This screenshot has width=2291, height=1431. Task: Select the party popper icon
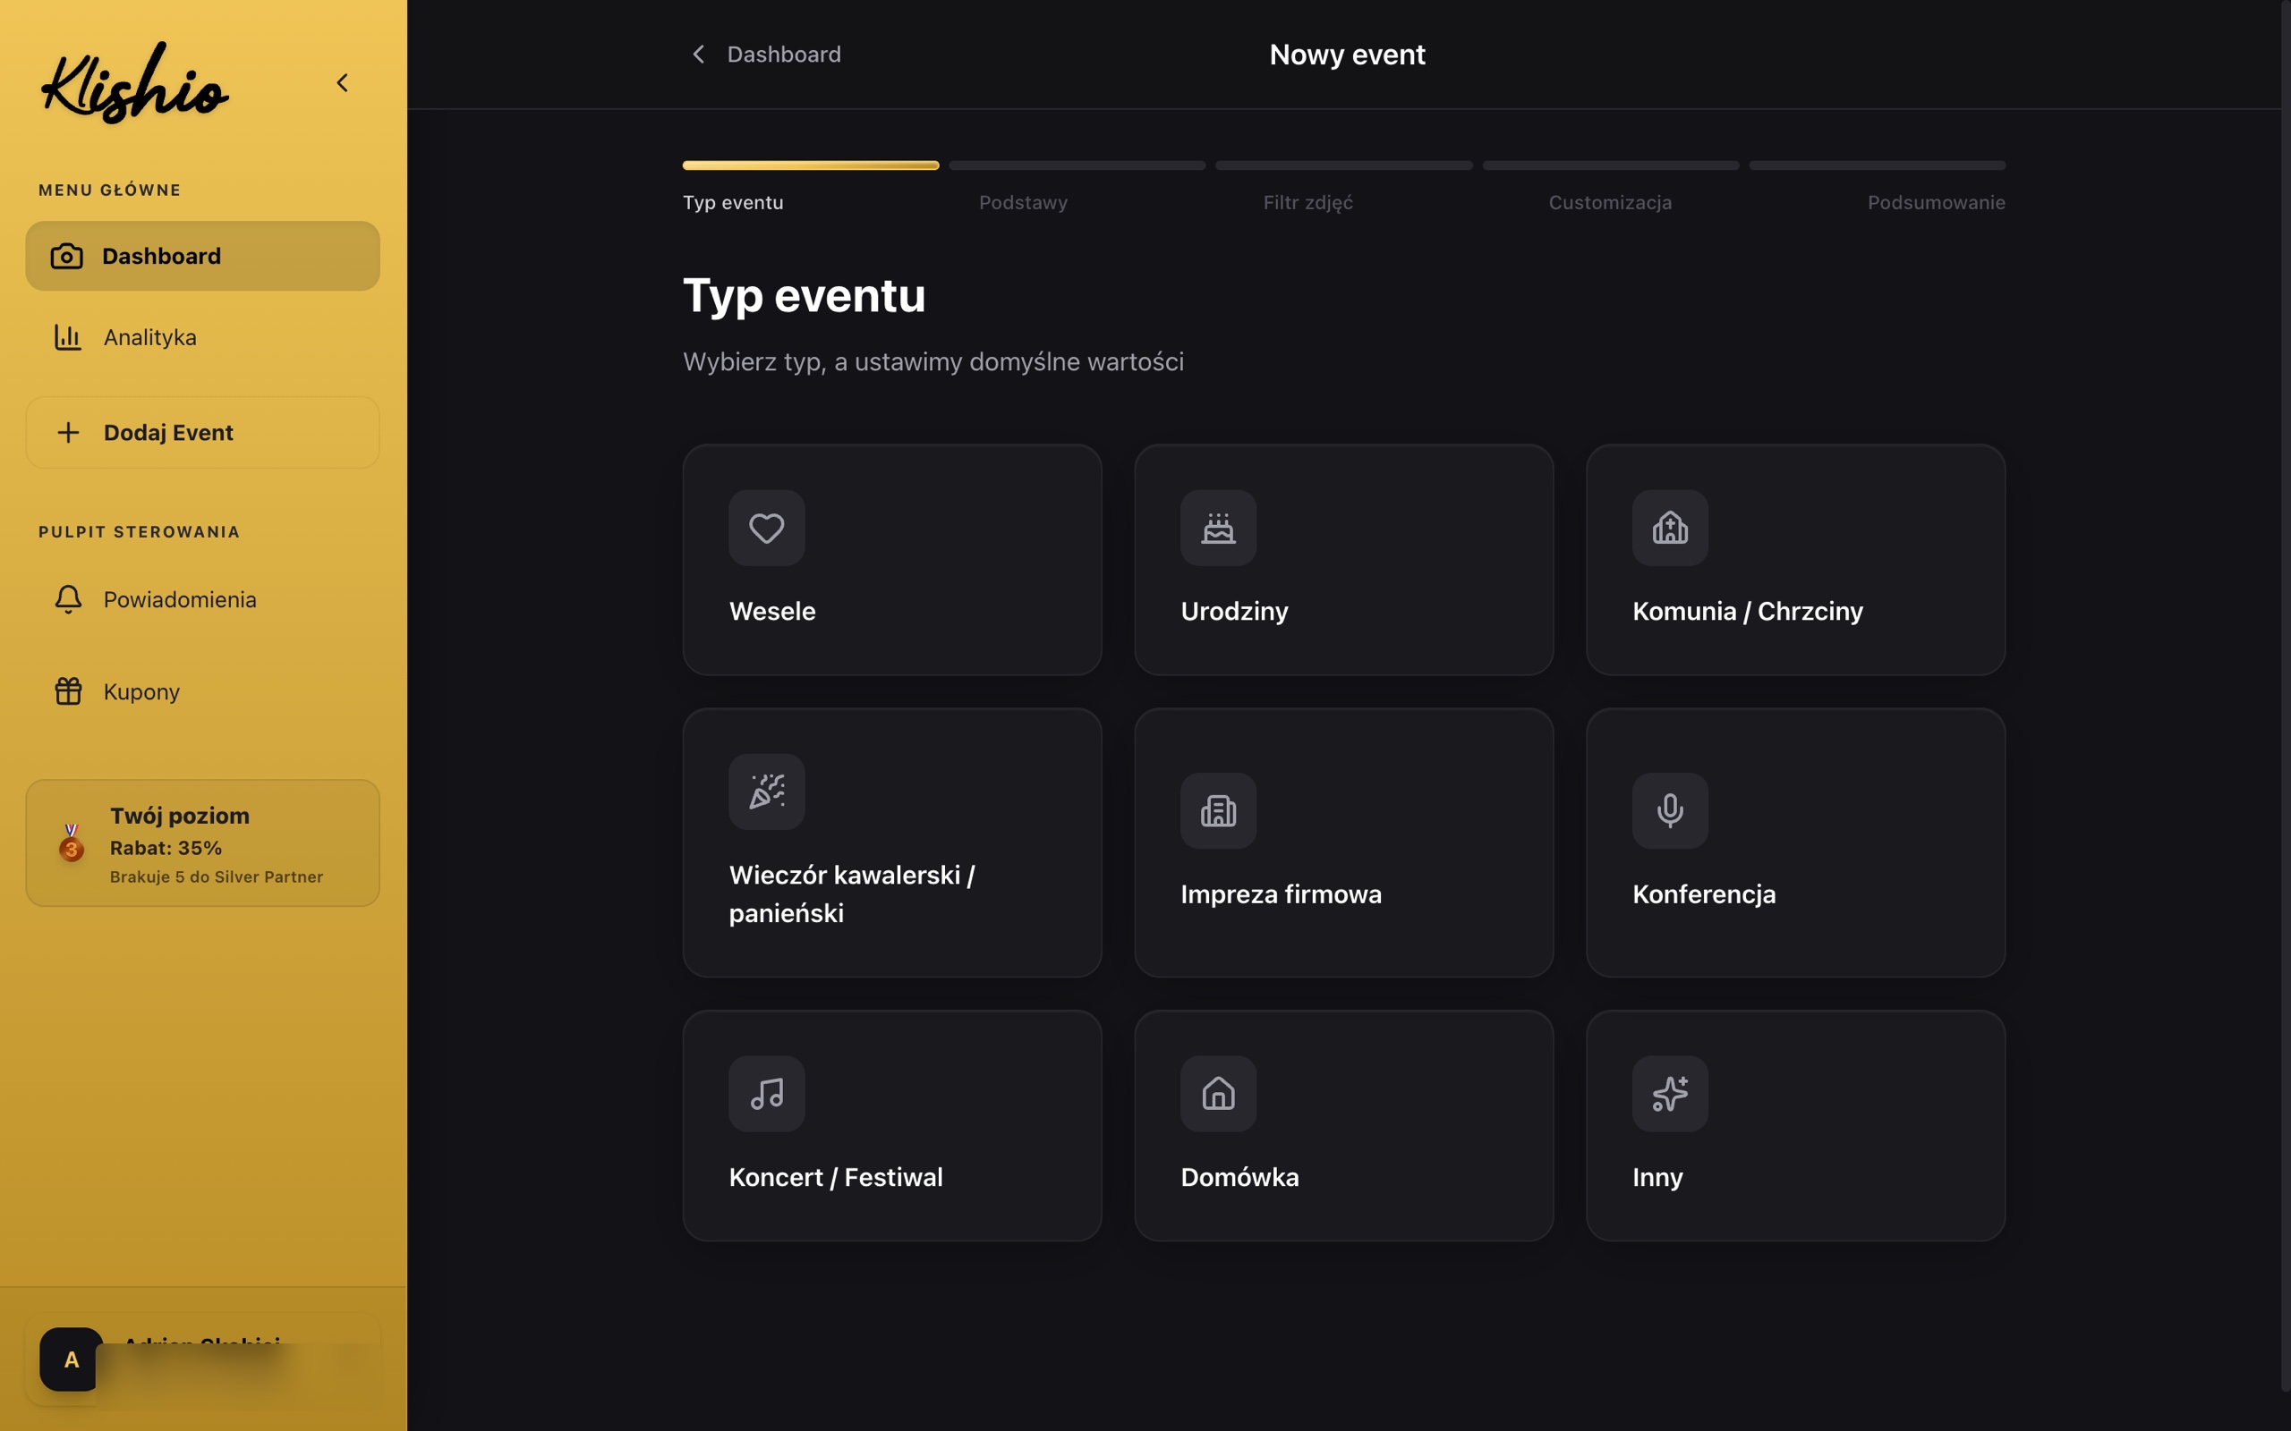(x=766, y=792)
